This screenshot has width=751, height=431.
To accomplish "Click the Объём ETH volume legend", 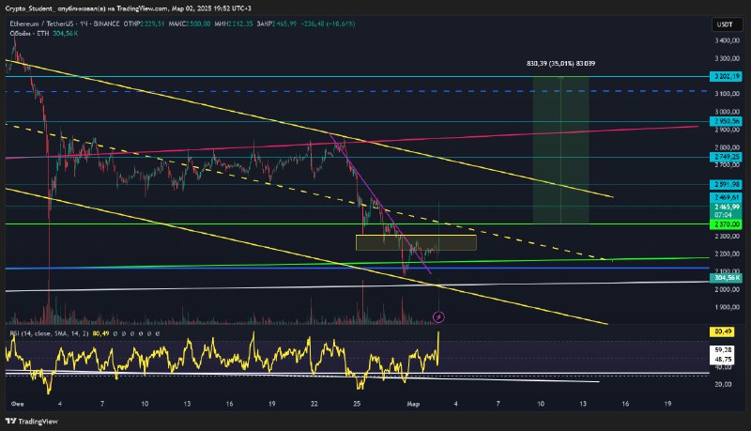I will click(43, 34).
